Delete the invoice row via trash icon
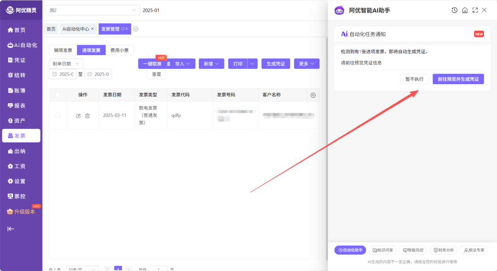497x271 pixels. pos(88,116)
